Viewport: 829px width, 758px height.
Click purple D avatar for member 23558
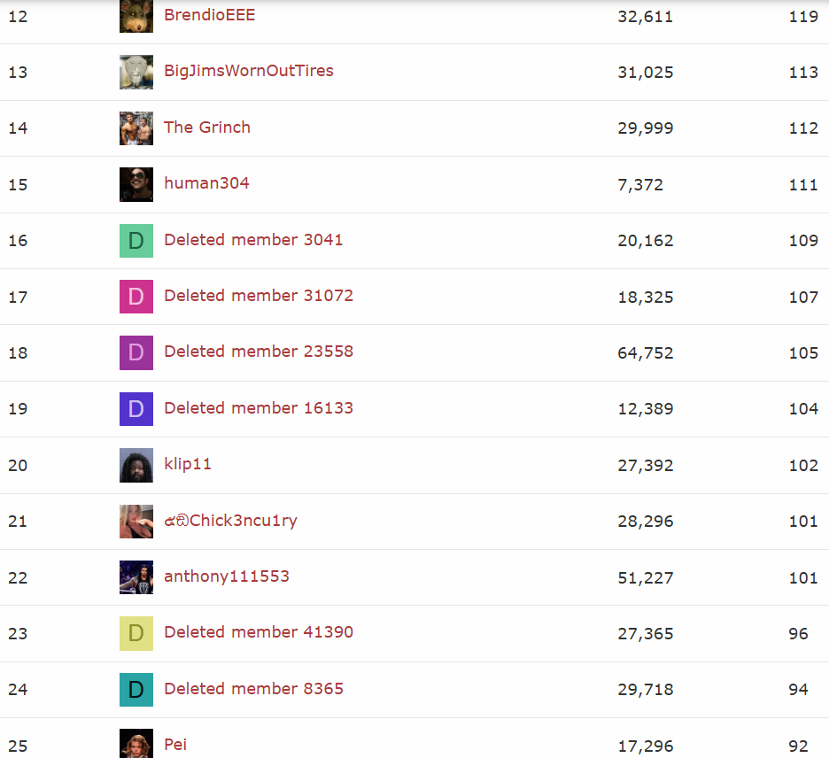point(136,352)
